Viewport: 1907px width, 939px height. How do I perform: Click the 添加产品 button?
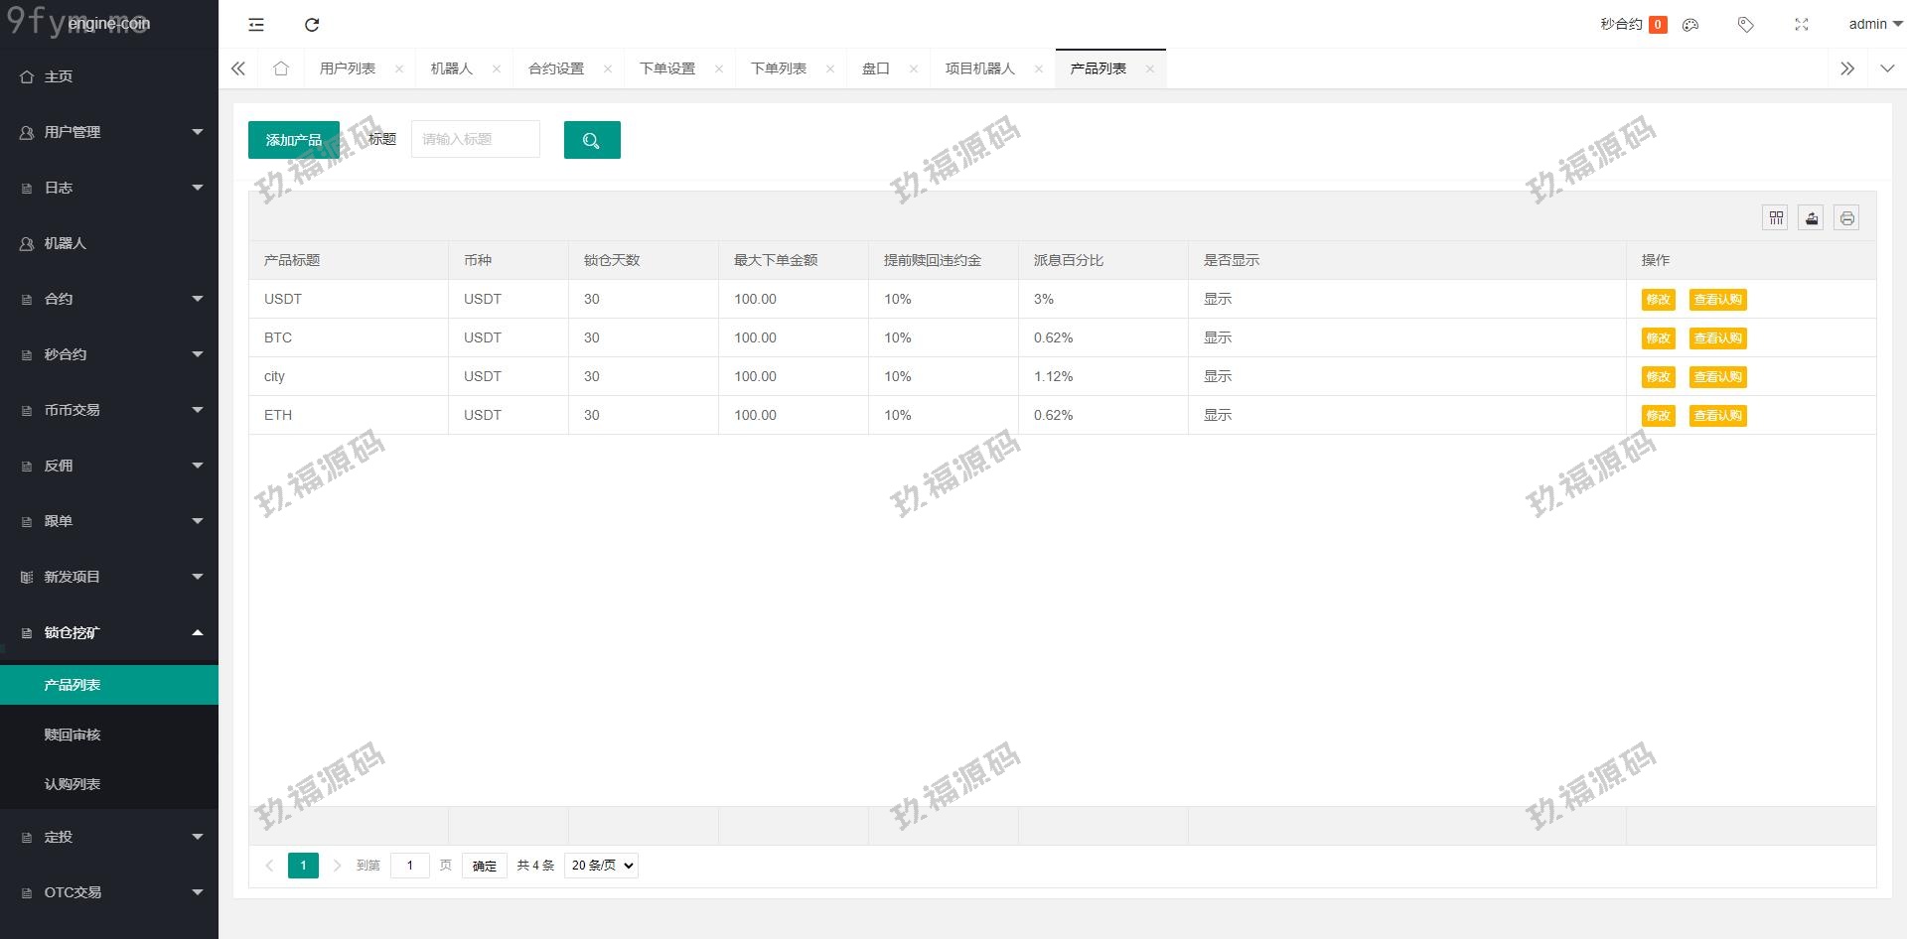click(293, 140)
